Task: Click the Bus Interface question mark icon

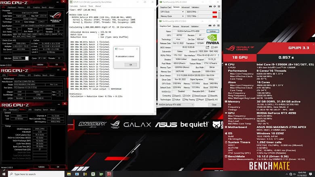Action: 218,55
